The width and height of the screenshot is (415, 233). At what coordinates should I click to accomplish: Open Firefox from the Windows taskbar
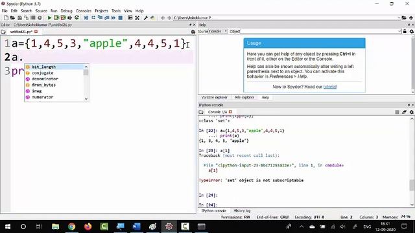click(x=88, y=227)
